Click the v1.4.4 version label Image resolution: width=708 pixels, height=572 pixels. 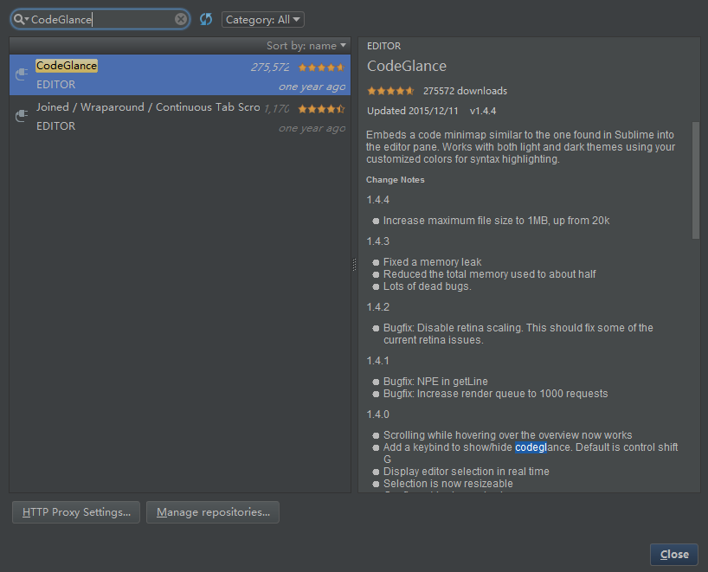coord(483,111)
